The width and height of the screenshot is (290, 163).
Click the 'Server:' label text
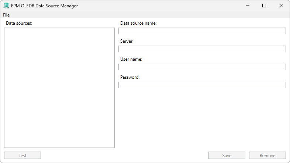click(127, 41)
